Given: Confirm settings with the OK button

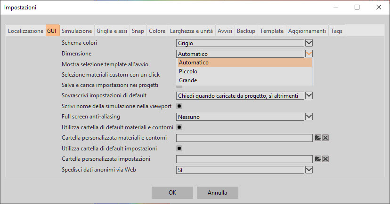Looking at the screenshot, I should 172,193.
